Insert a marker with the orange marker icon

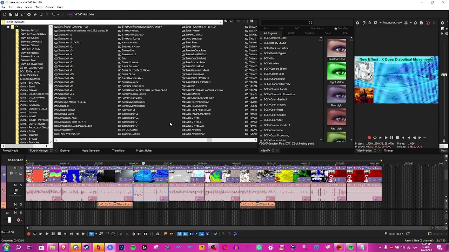pyautogui.click(x=166, y=234)
